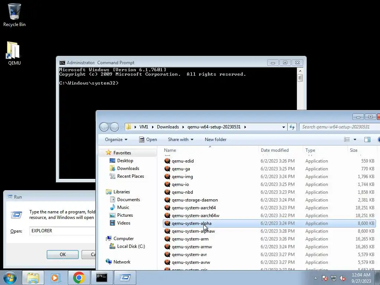Select the qemu-io application file
Image resolution: width=380 pixels, height=285 pixels.
[269, 184]
